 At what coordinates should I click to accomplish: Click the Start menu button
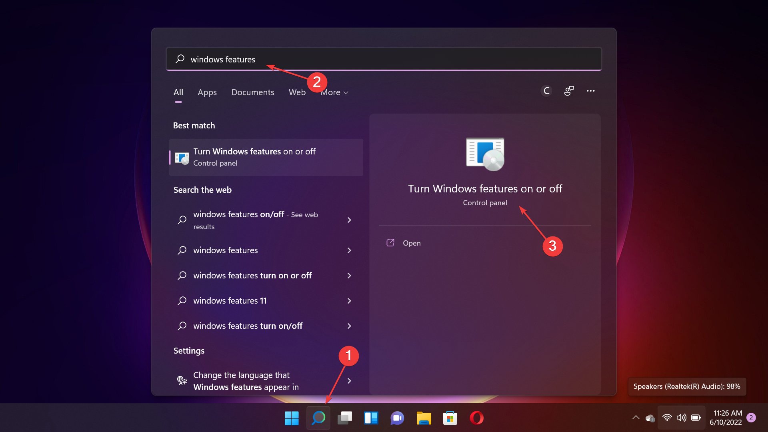point(292,418)
